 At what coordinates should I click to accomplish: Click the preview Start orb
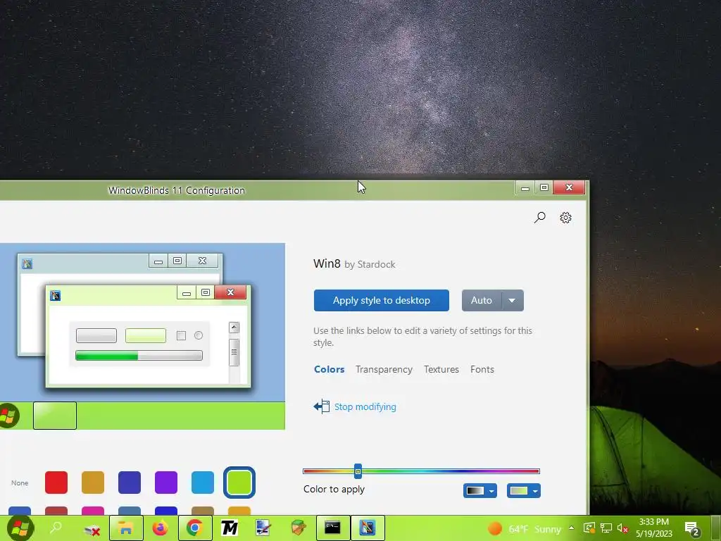pos(8,416)
